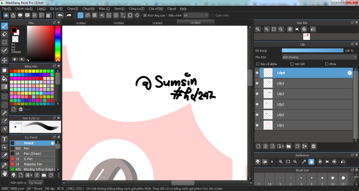Click the canvas horizontal scrollbar thumb
The width and height of the screenshot is (359, 191).
[183, 183]
